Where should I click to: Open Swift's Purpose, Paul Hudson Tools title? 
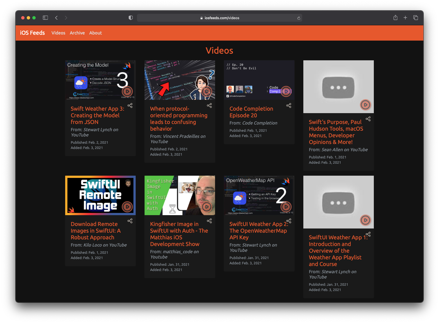click(336, 132)
